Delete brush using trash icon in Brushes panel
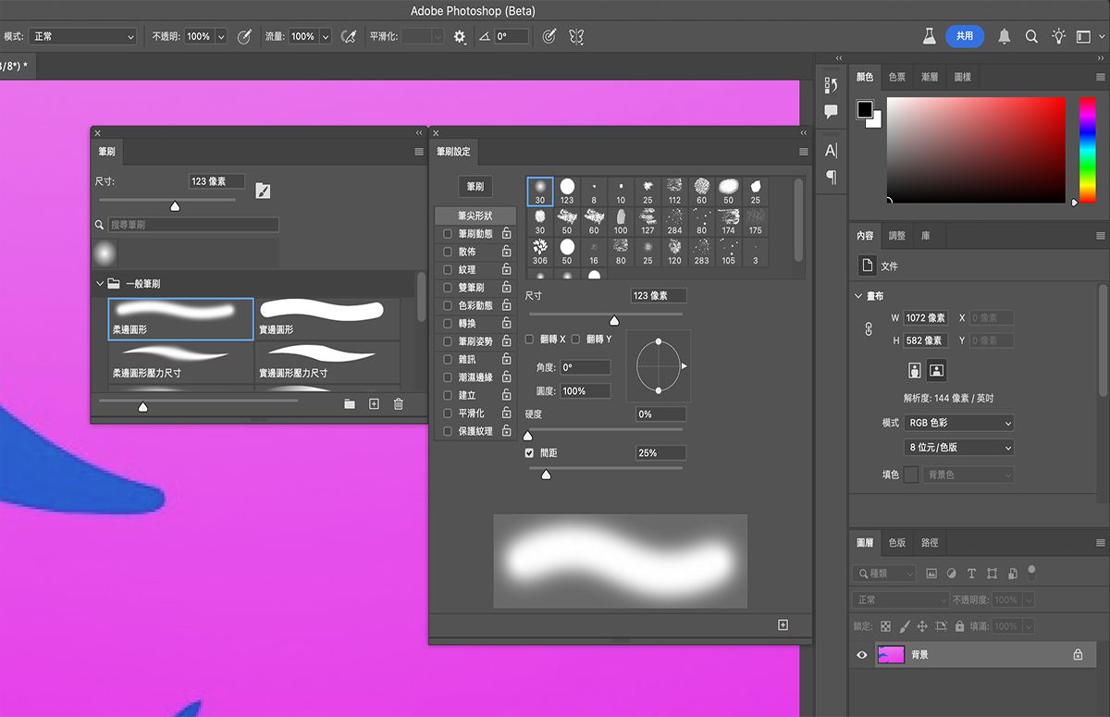Image resolution: width=1110 pixels, height=717 pixels. point(399,404)
